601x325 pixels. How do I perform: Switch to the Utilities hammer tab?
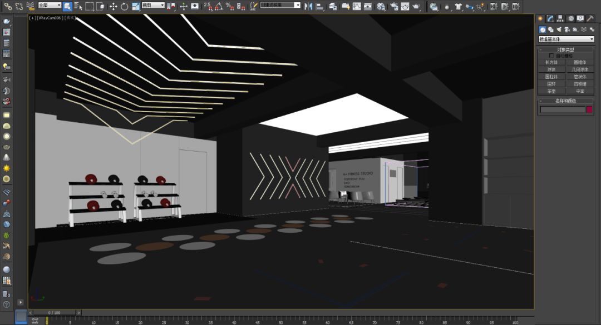590,18
